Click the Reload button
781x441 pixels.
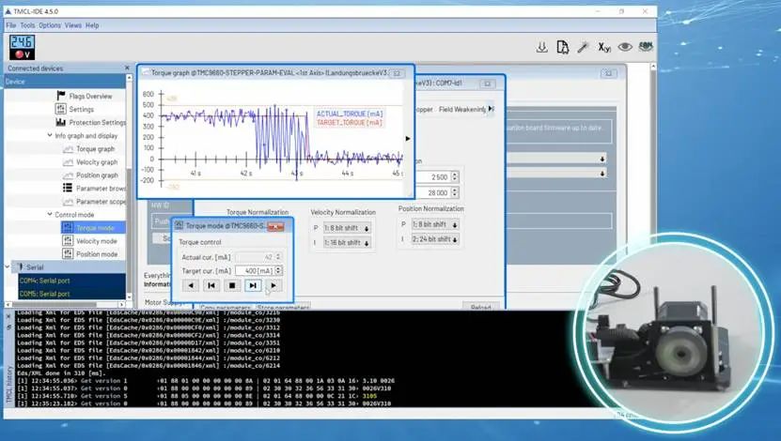click(480, 307)
